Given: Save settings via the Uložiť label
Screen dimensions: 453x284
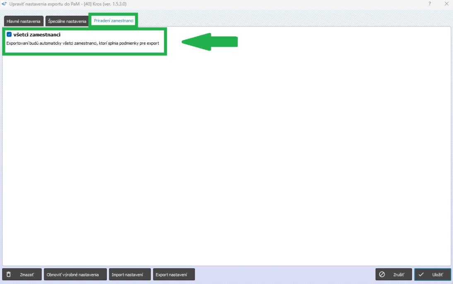Looking at the screenshot, I should (x=438, y=274).
